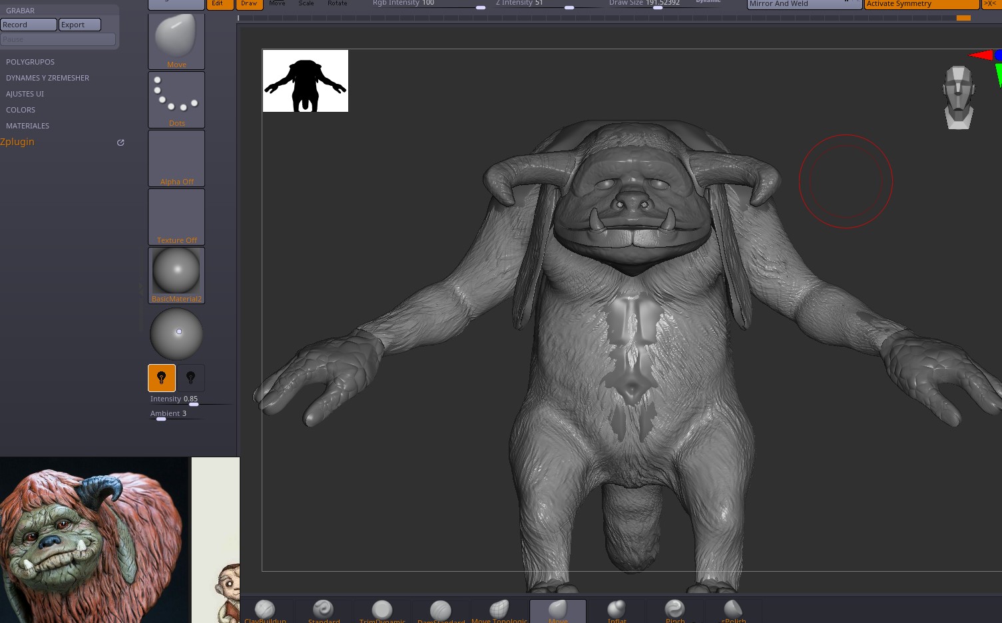Image resolution: width=1002 pixels, height=623 pixels.
Task: Click the Export button
Action: click(80, 25)
